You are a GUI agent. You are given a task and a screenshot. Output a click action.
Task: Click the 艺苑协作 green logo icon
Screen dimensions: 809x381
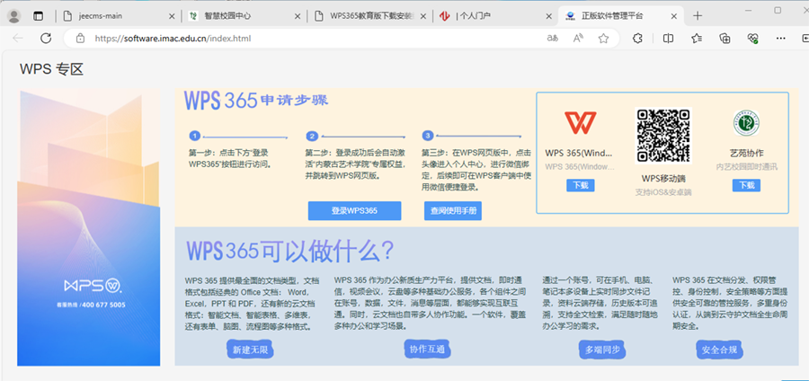(746, 123)
